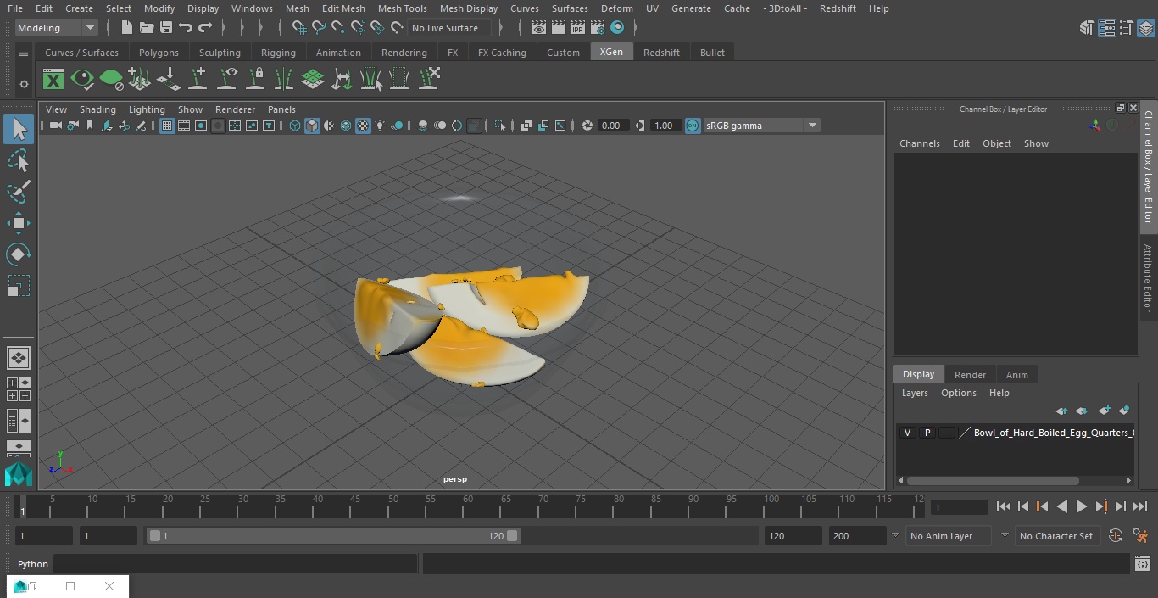This screenshot has height=598, width=1158.
Task: Open the render view clapboard icon
Action: [x=539, y=28]
